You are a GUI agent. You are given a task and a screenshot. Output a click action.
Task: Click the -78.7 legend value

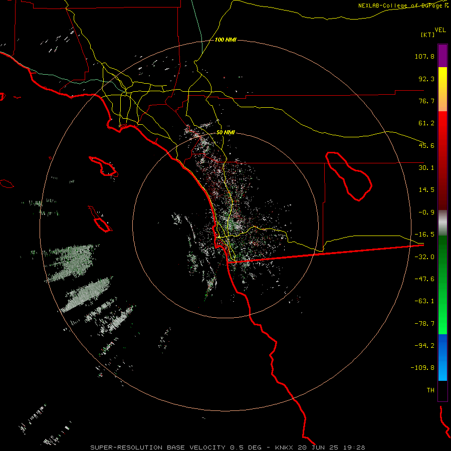424,324
